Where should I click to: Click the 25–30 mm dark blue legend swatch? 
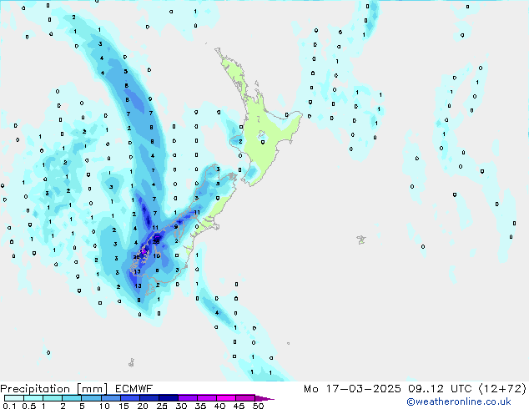coord(169,398)
